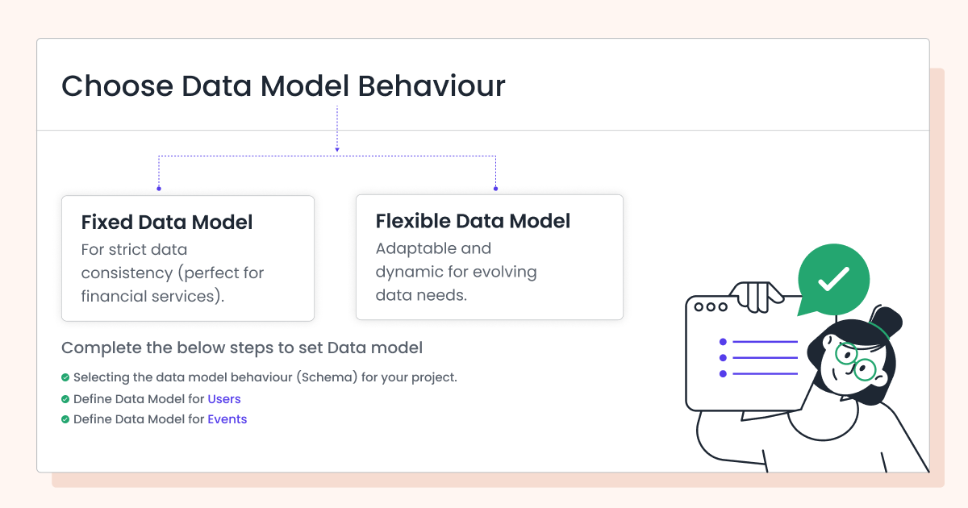Click the "Choose Data Model Behaviour" heading
This screenshot has height=508, width=968.
tap(283, 86)
